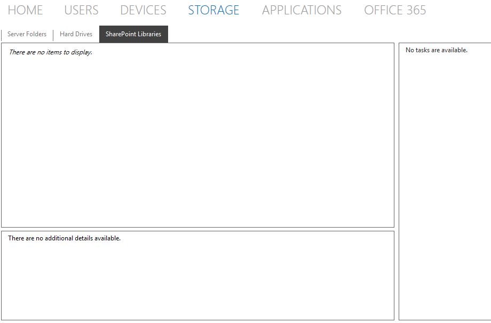Switch to the Server Folders tab
This screenshot has width=491, height=323.
[x=27, y=34]
